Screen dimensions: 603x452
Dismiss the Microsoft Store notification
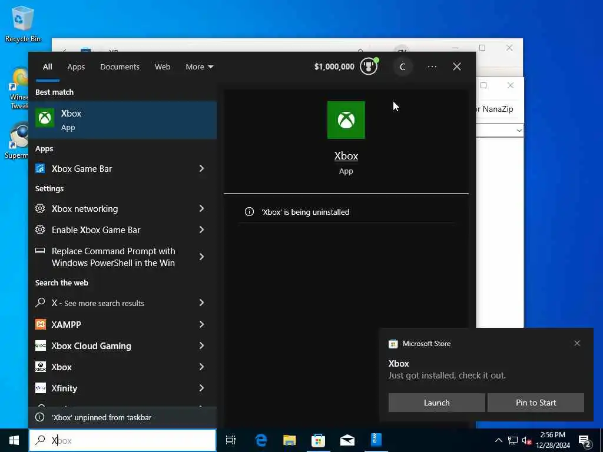coord(577,343)
